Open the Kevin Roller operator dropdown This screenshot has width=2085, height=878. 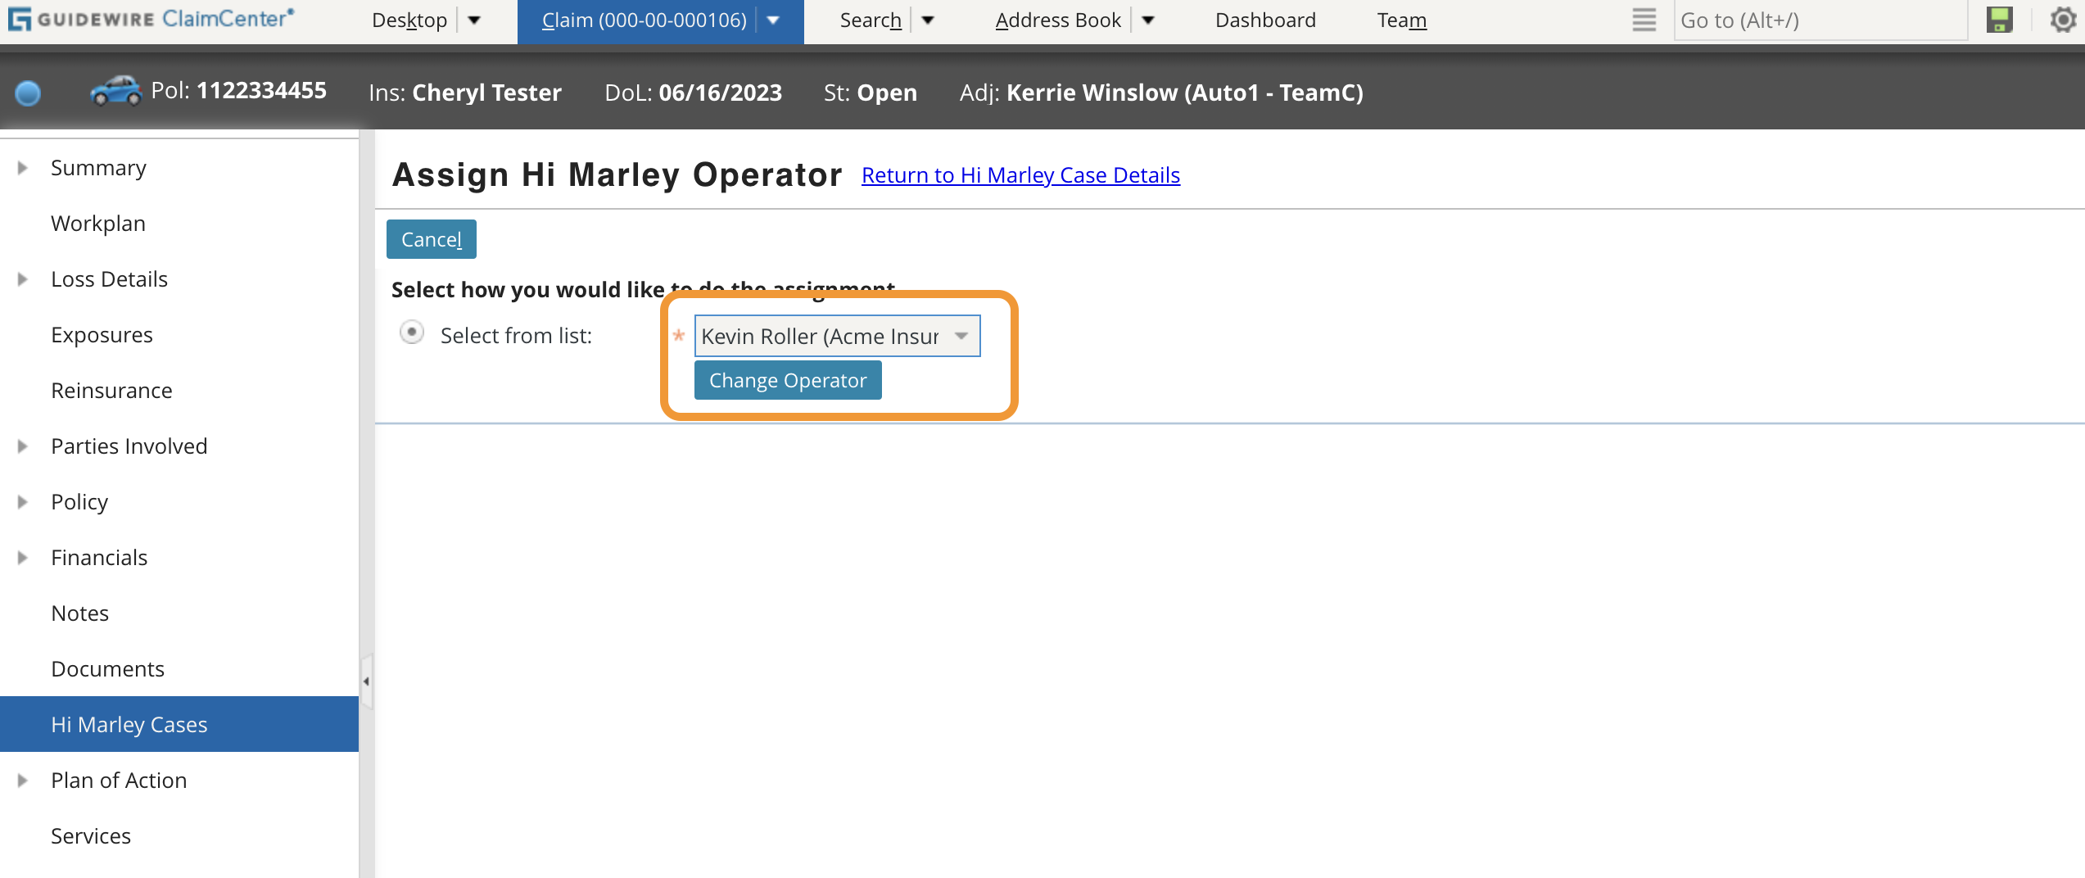[x=963, y=336]
